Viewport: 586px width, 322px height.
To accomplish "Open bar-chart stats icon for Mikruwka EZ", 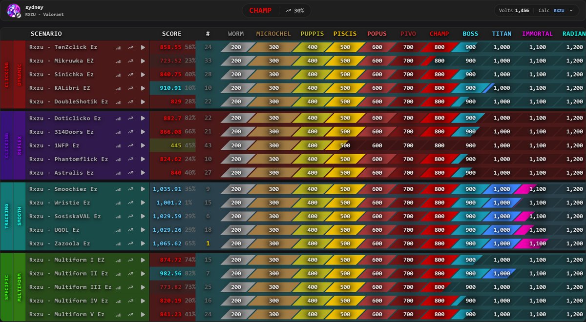I will 118,61.
